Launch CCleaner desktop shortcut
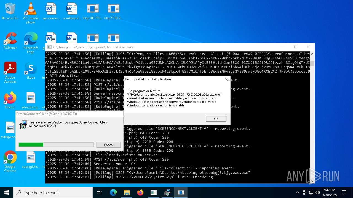This screenshot has height=198, width=353. tap(10, 41)
